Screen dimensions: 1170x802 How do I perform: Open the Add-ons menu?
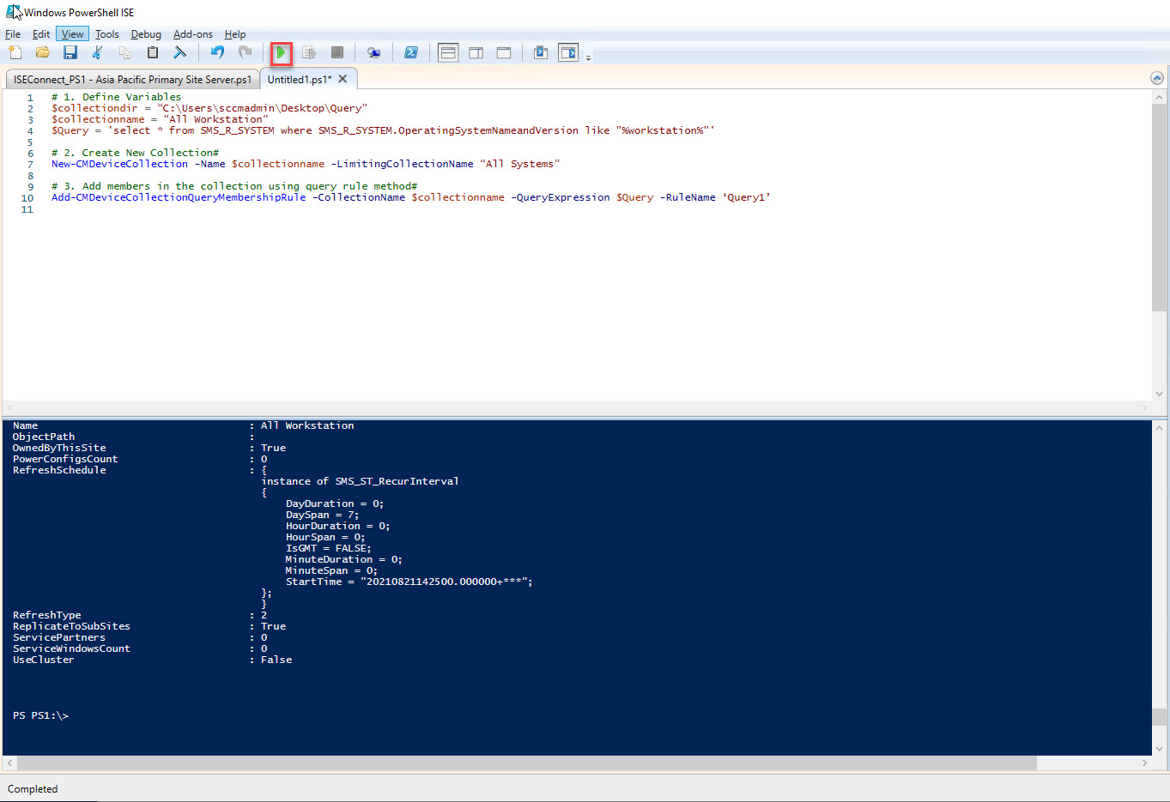pyautogui.click(x=192, y=34)
